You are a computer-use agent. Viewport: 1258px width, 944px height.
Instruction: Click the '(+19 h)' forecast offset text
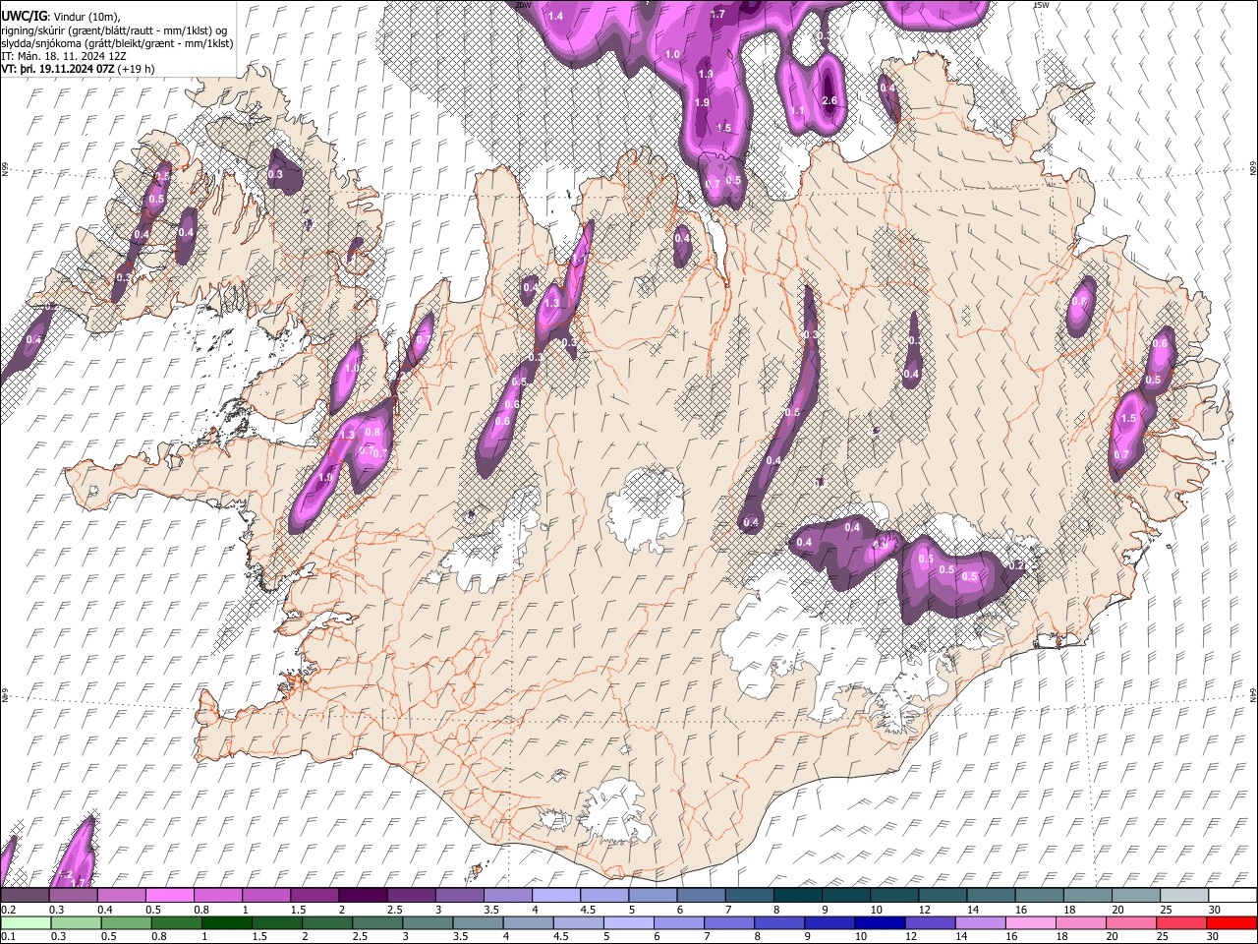pos(136,70)
